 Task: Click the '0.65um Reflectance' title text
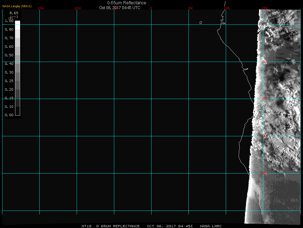click(127, 3)
